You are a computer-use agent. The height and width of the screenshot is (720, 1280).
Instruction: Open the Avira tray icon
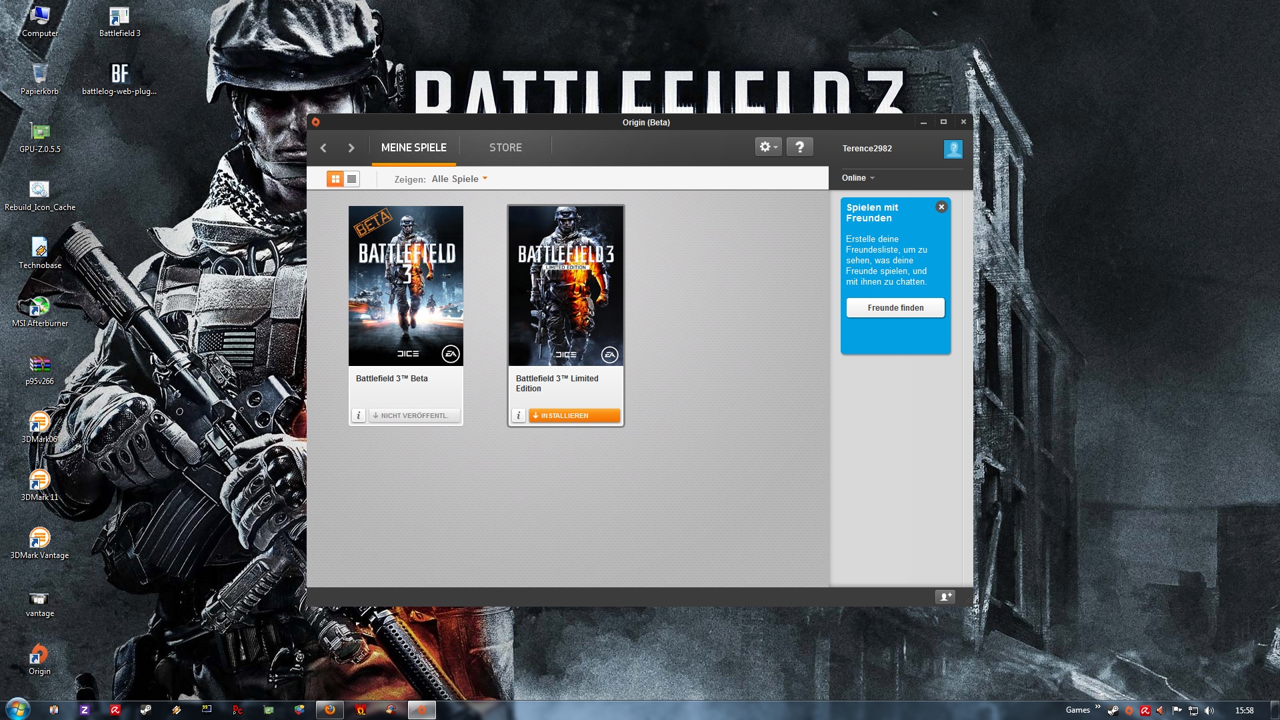1145,711
